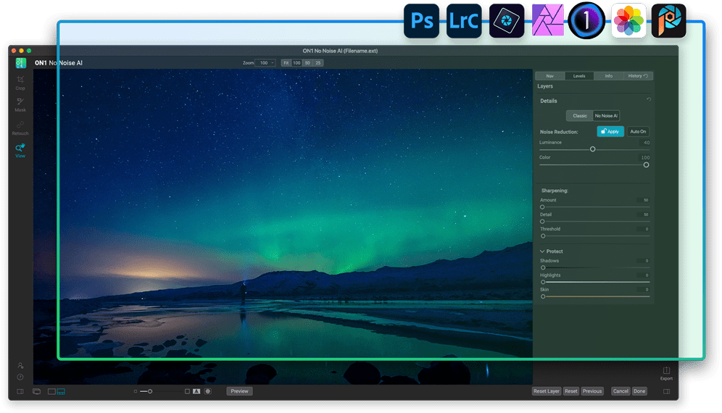Adjust the Protect Highlights slider

543,282
